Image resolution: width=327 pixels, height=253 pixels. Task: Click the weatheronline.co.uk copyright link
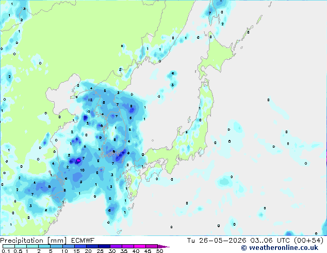click(280, 248)
